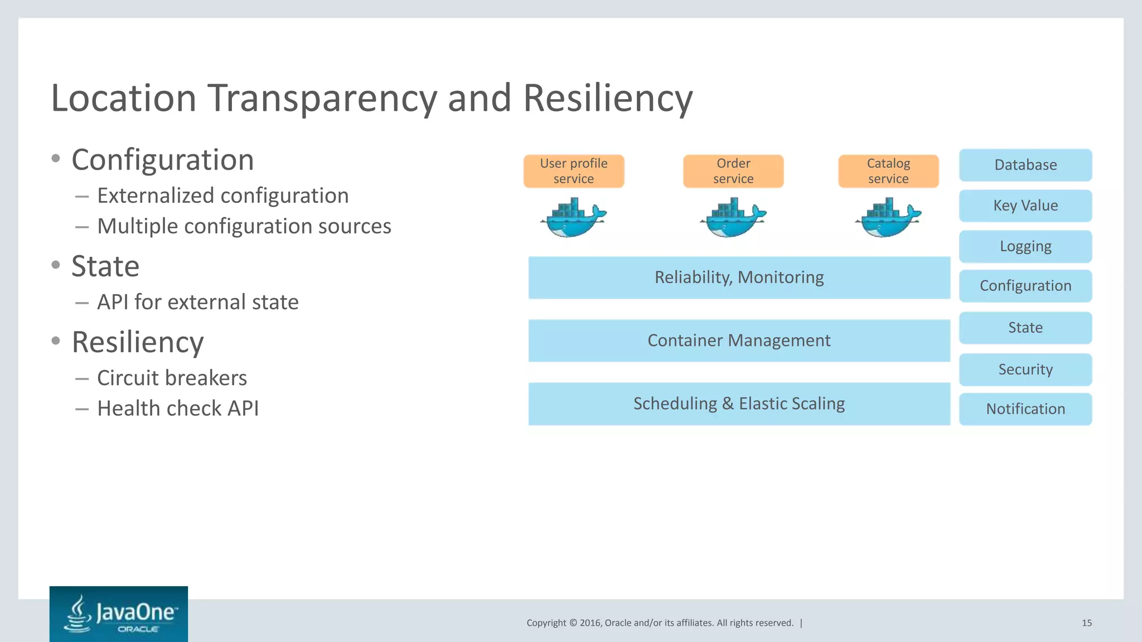Click the Docker whale under Order service
Viewport: 1142px width, 642px height.
733,218
